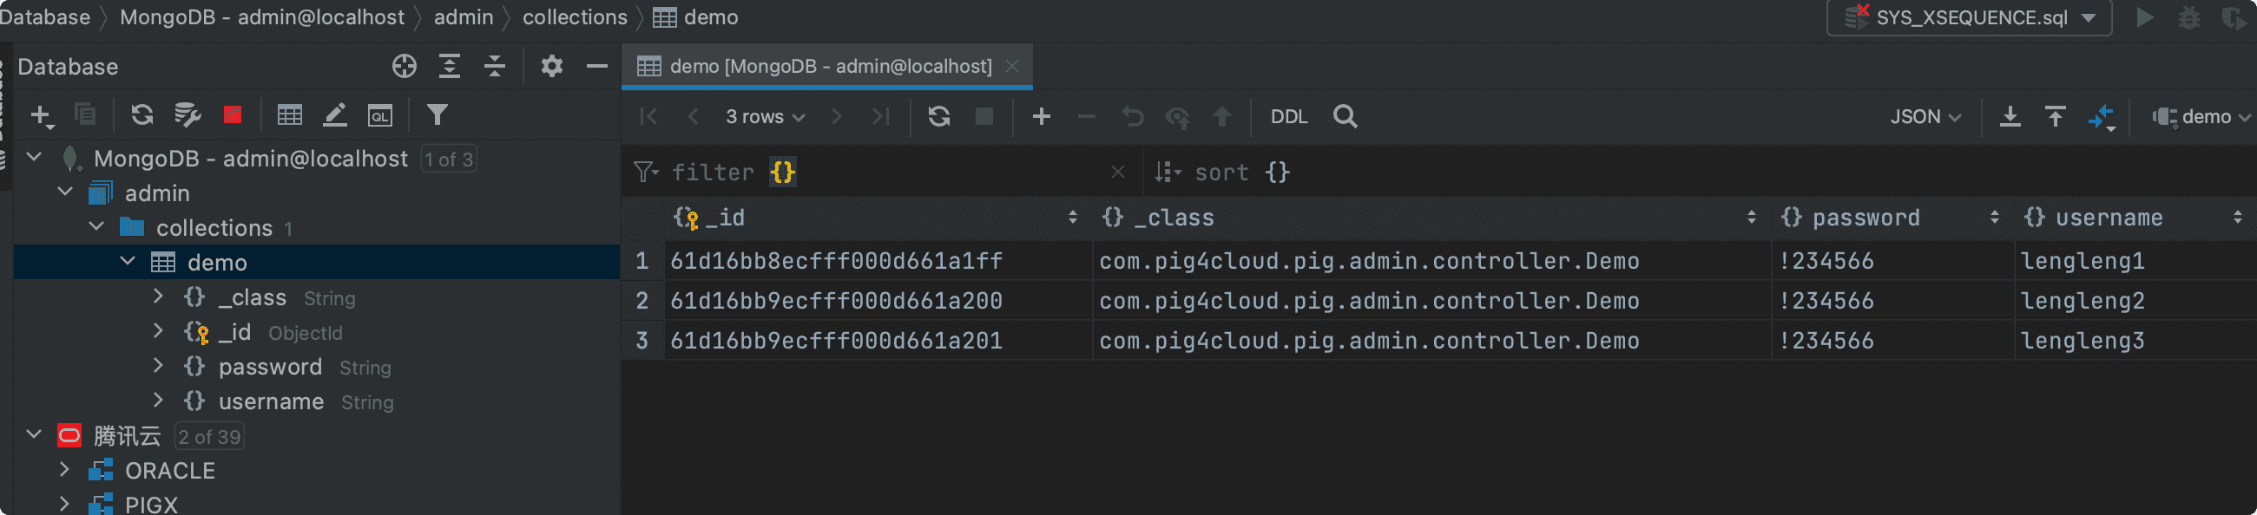2257x515 pixels.
Task: Click the refresh icon in Database panel toolbar
Action: [x=142, y=114]
